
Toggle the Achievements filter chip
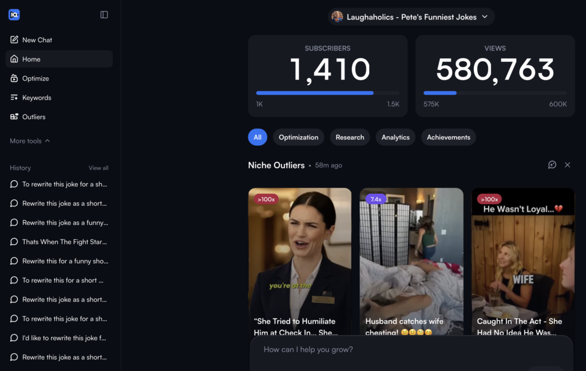click(x=448, y=137)
